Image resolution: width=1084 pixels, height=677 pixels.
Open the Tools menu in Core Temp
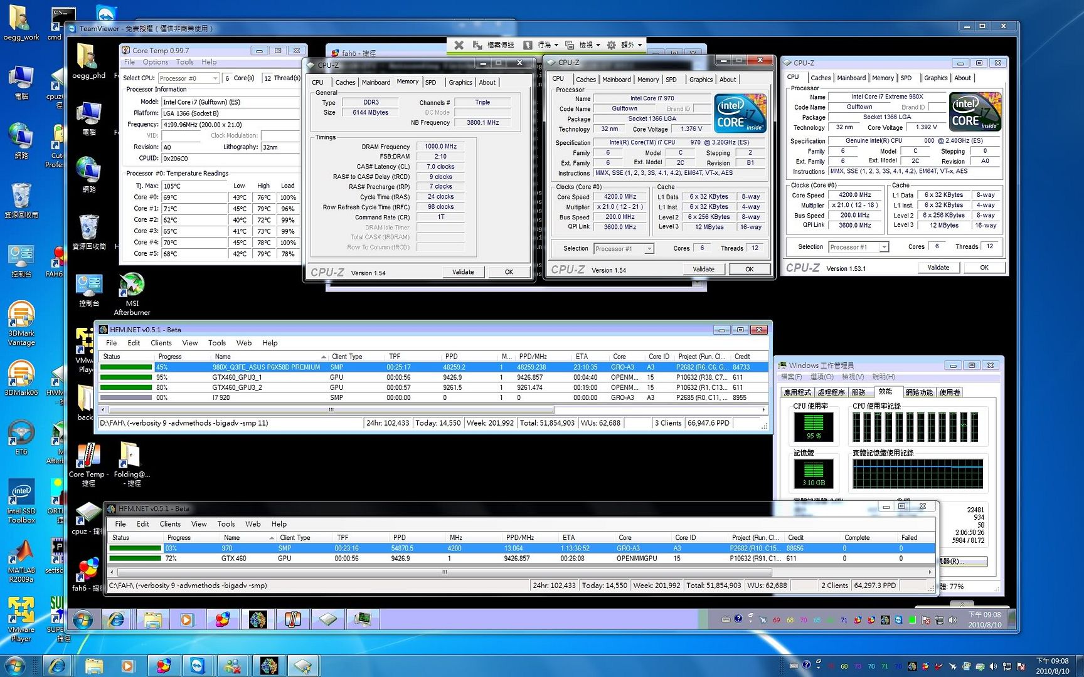[184, 62]
